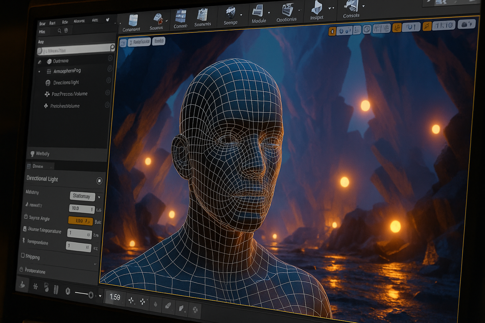Open dropdown arrow next to Module
This screenshot has width=485, height=323.
click(269, 13)
